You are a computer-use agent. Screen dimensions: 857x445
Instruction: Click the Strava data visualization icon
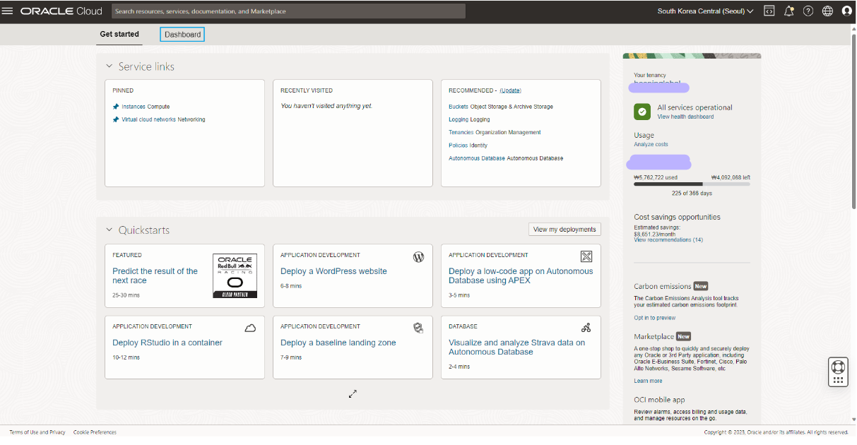(586, 328)
